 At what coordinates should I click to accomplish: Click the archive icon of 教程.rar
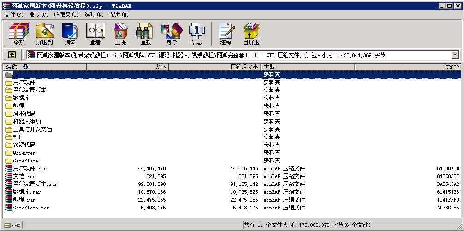click(x=9, y=200)
